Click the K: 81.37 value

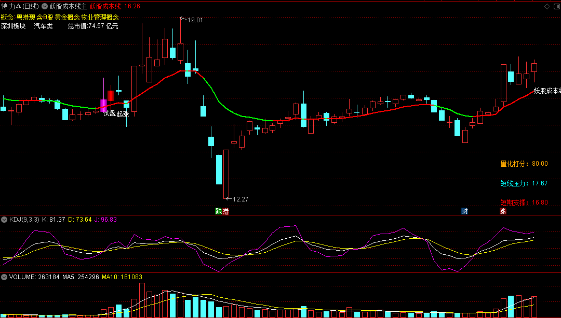[x=54, y=219]
